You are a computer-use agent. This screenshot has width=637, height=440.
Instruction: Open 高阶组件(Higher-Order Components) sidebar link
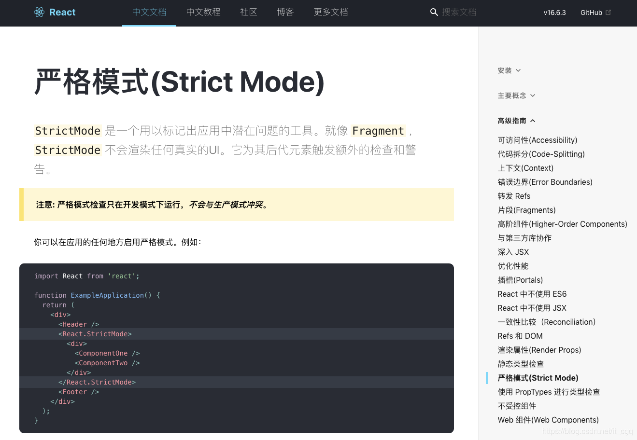click(562, 224)
